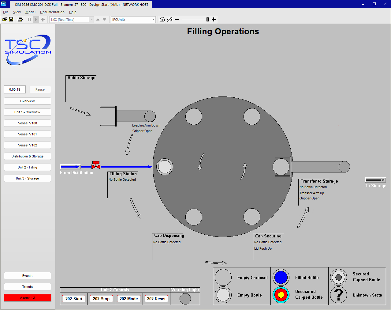Navigate to Vessel V100
391x310 pixels.
[x=28, y=123]
